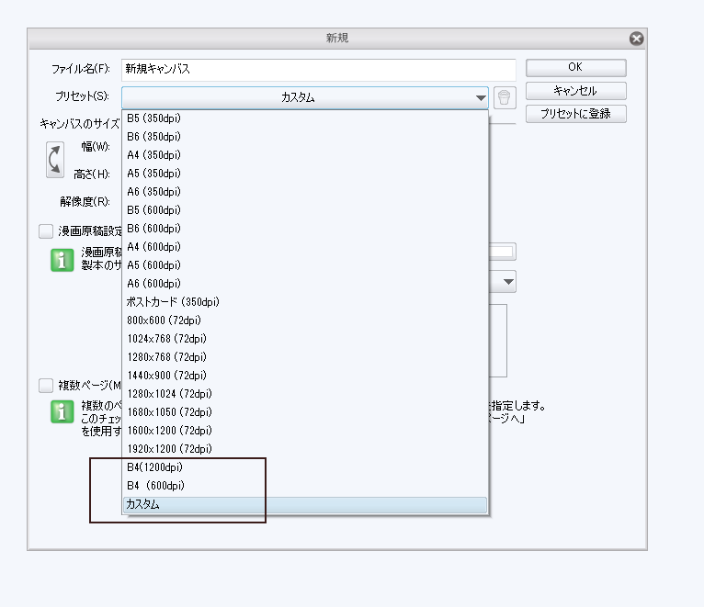Select 1280x1024 (72dpi) preset
704x607 pixels.
click(305, 394)
